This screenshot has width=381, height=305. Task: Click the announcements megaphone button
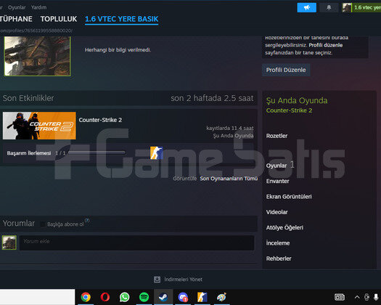pyautogui.click(x=307, y=7)
